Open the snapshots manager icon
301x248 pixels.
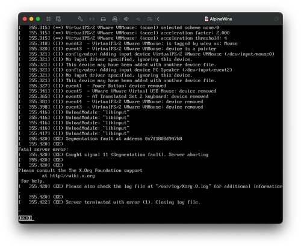tap(58, 19)
